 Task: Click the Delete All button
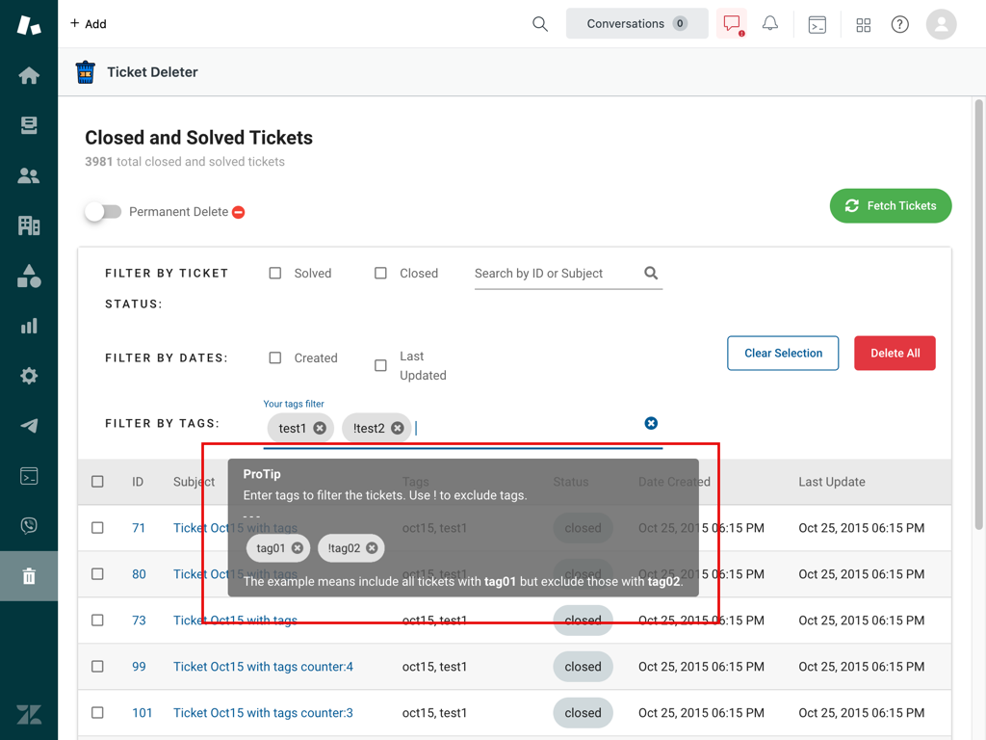pyautogui.click(x=895, y=353)
